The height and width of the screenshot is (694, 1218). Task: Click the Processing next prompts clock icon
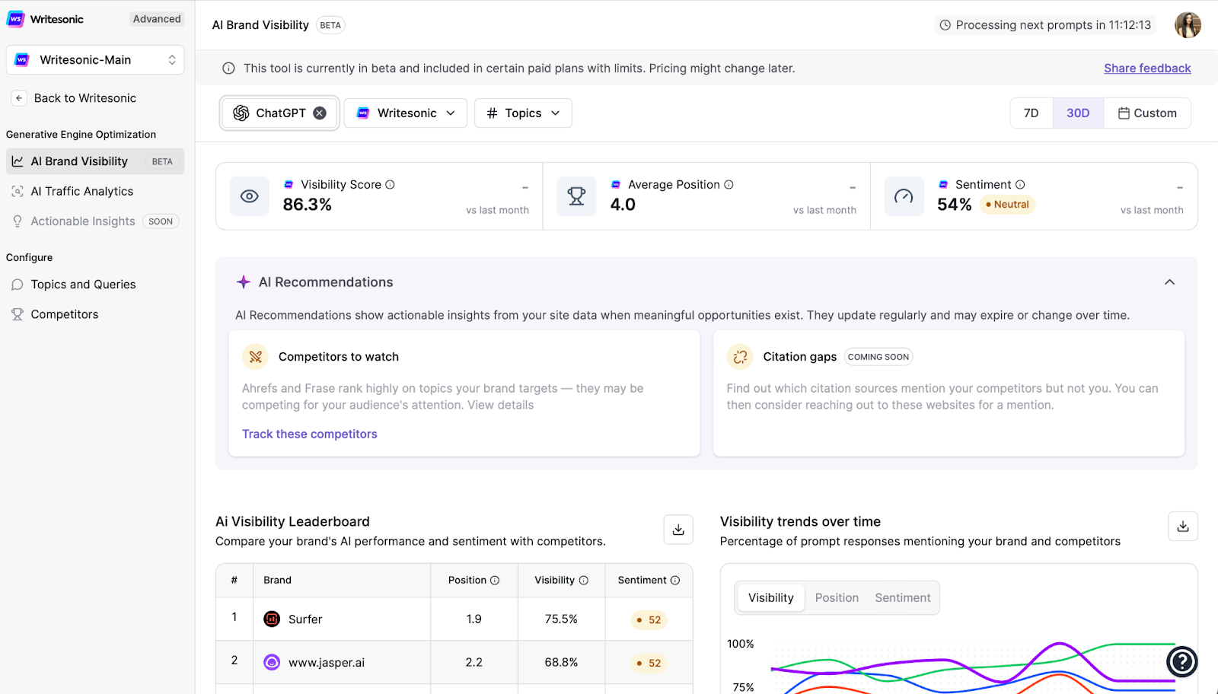click(x=945, y=25)
